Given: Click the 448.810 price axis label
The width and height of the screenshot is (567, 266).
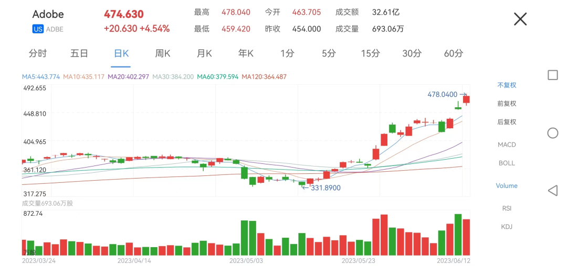Looking at the screenshot, I should 34,114.
